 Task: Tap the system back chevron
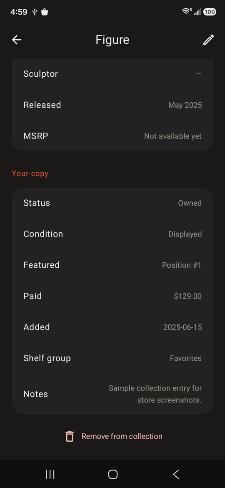176,474
